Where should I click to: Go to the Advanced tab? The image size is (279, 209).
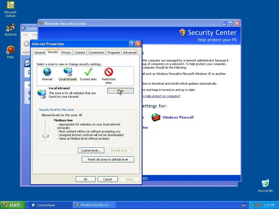(130, 53)
